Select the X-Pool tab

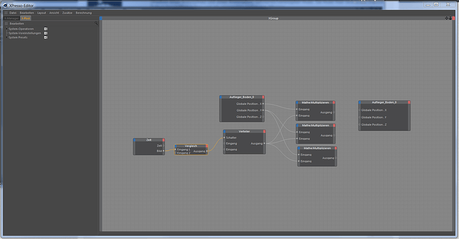tap(26, 18)
